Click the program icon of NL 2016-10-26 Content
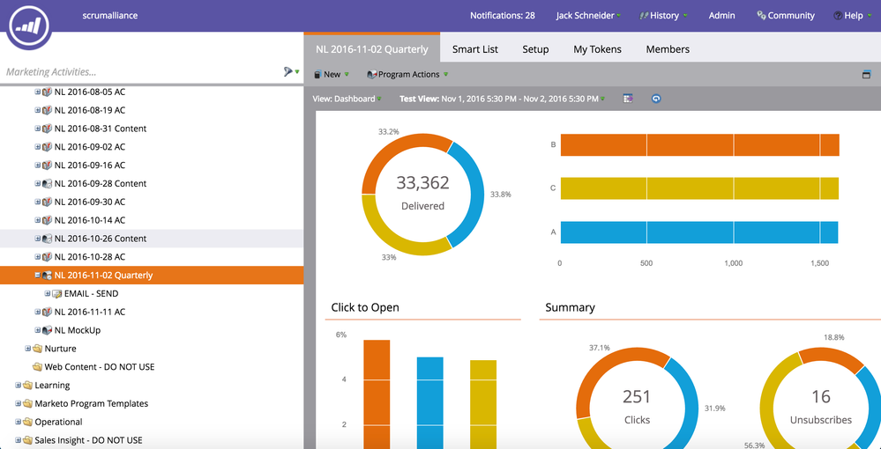The height and width of the screenshot is (449, 881). click(x=48, y=239)
